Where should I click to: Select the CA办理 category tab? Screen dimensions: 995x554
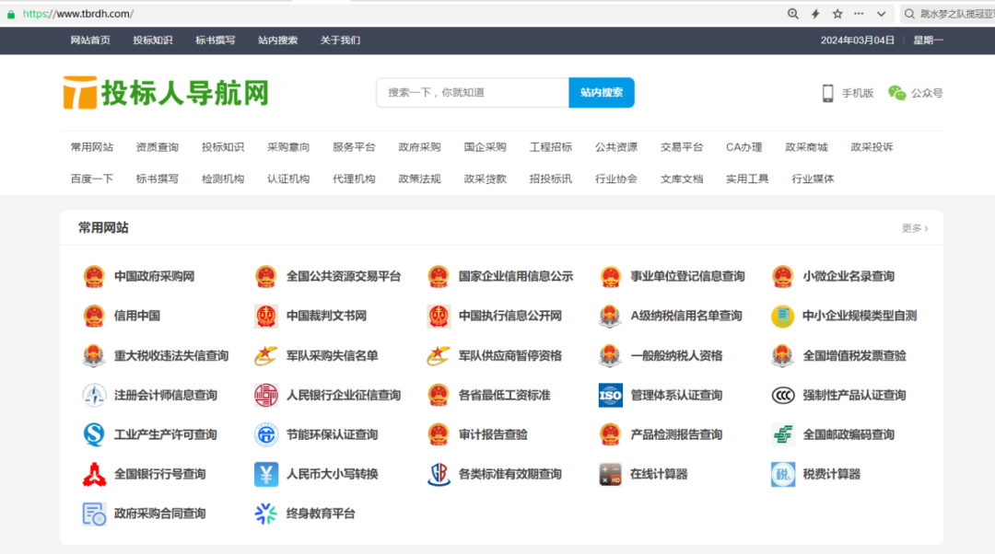744,147
